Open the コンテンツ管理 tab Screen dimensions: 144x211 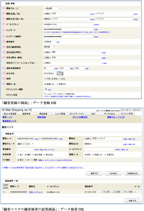(x=127, y=114)
